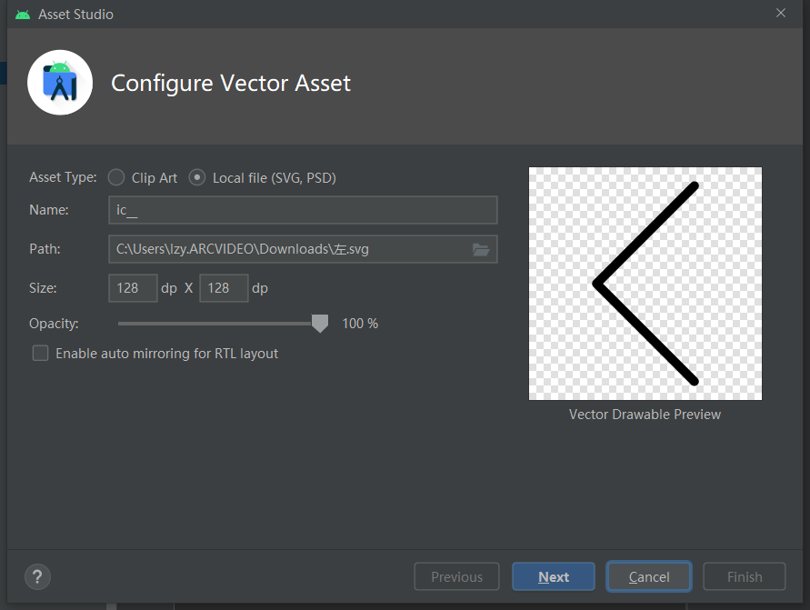Click the Vector Drawable Preview image
The height and width of the screenshot is (610, 810).
645,283
